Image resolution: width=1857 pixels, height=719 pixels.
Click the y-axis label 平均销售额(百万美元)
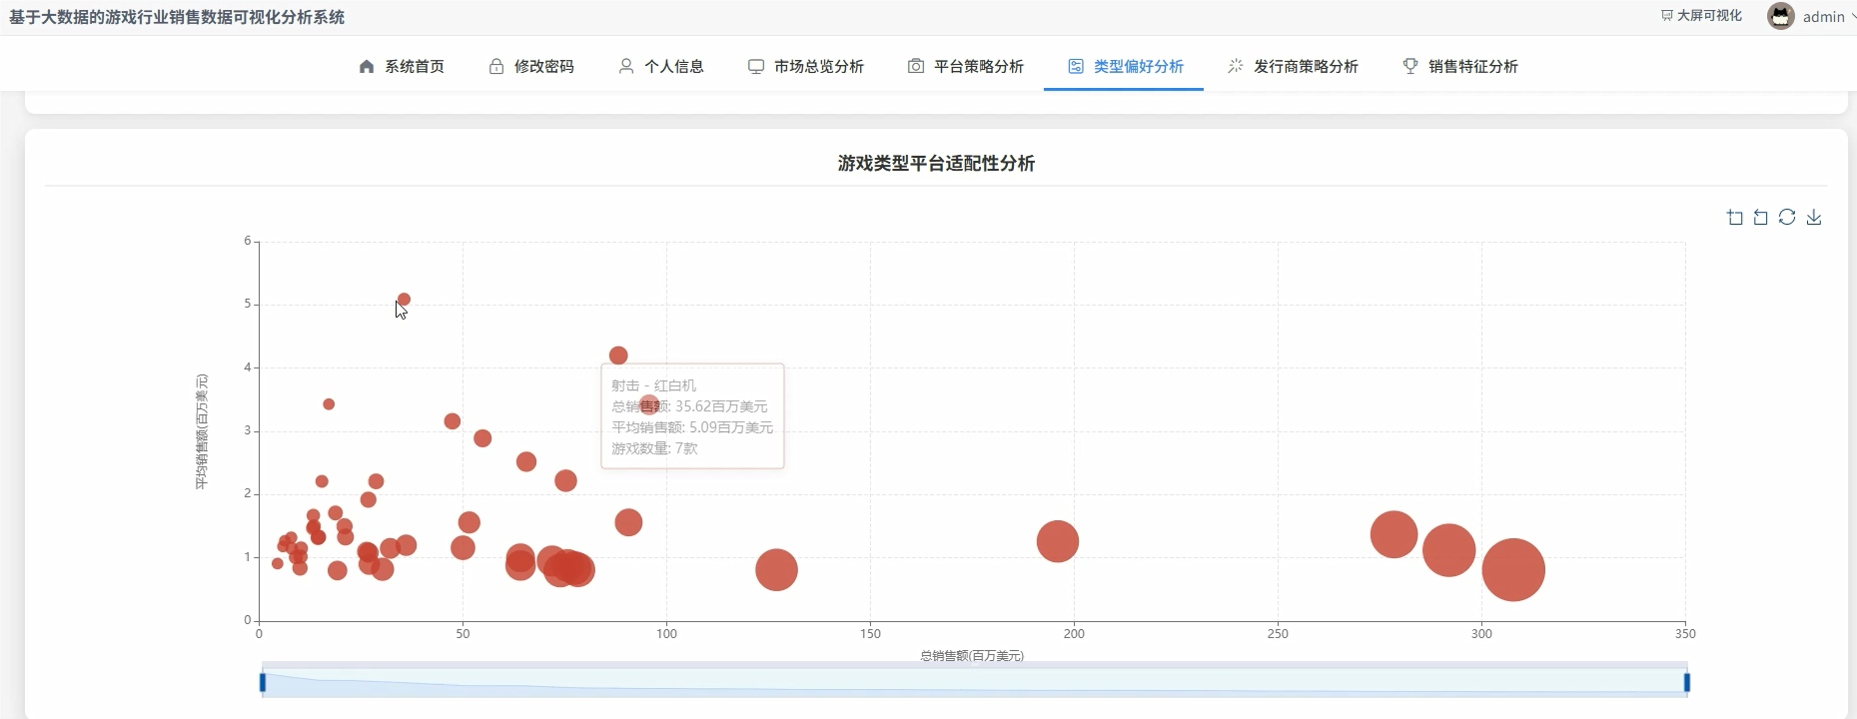tap(202, 432)
